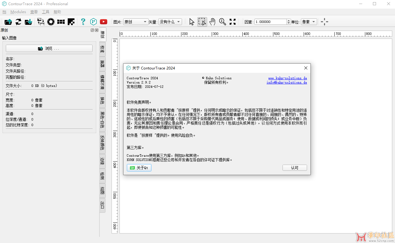Switch to the 出口 vertical tab
This screenshot has height=243, width=395.
click(x=102, y=205)
